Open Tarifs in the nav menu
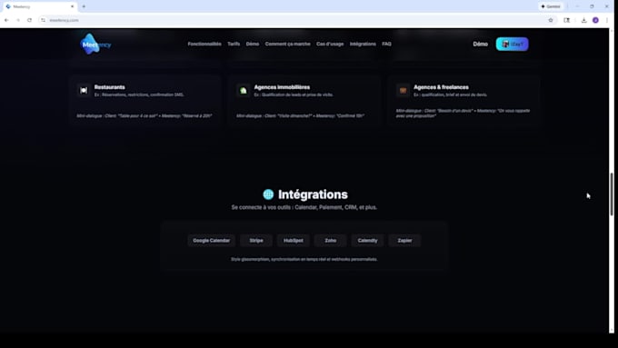 click(234, 45)
